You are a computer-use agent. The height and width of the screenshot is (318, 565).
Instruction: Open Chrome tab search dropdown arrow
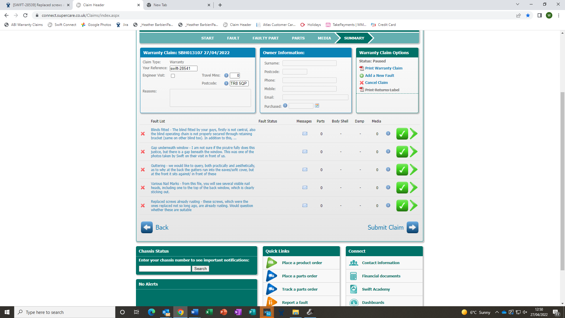tap(517, 4)
